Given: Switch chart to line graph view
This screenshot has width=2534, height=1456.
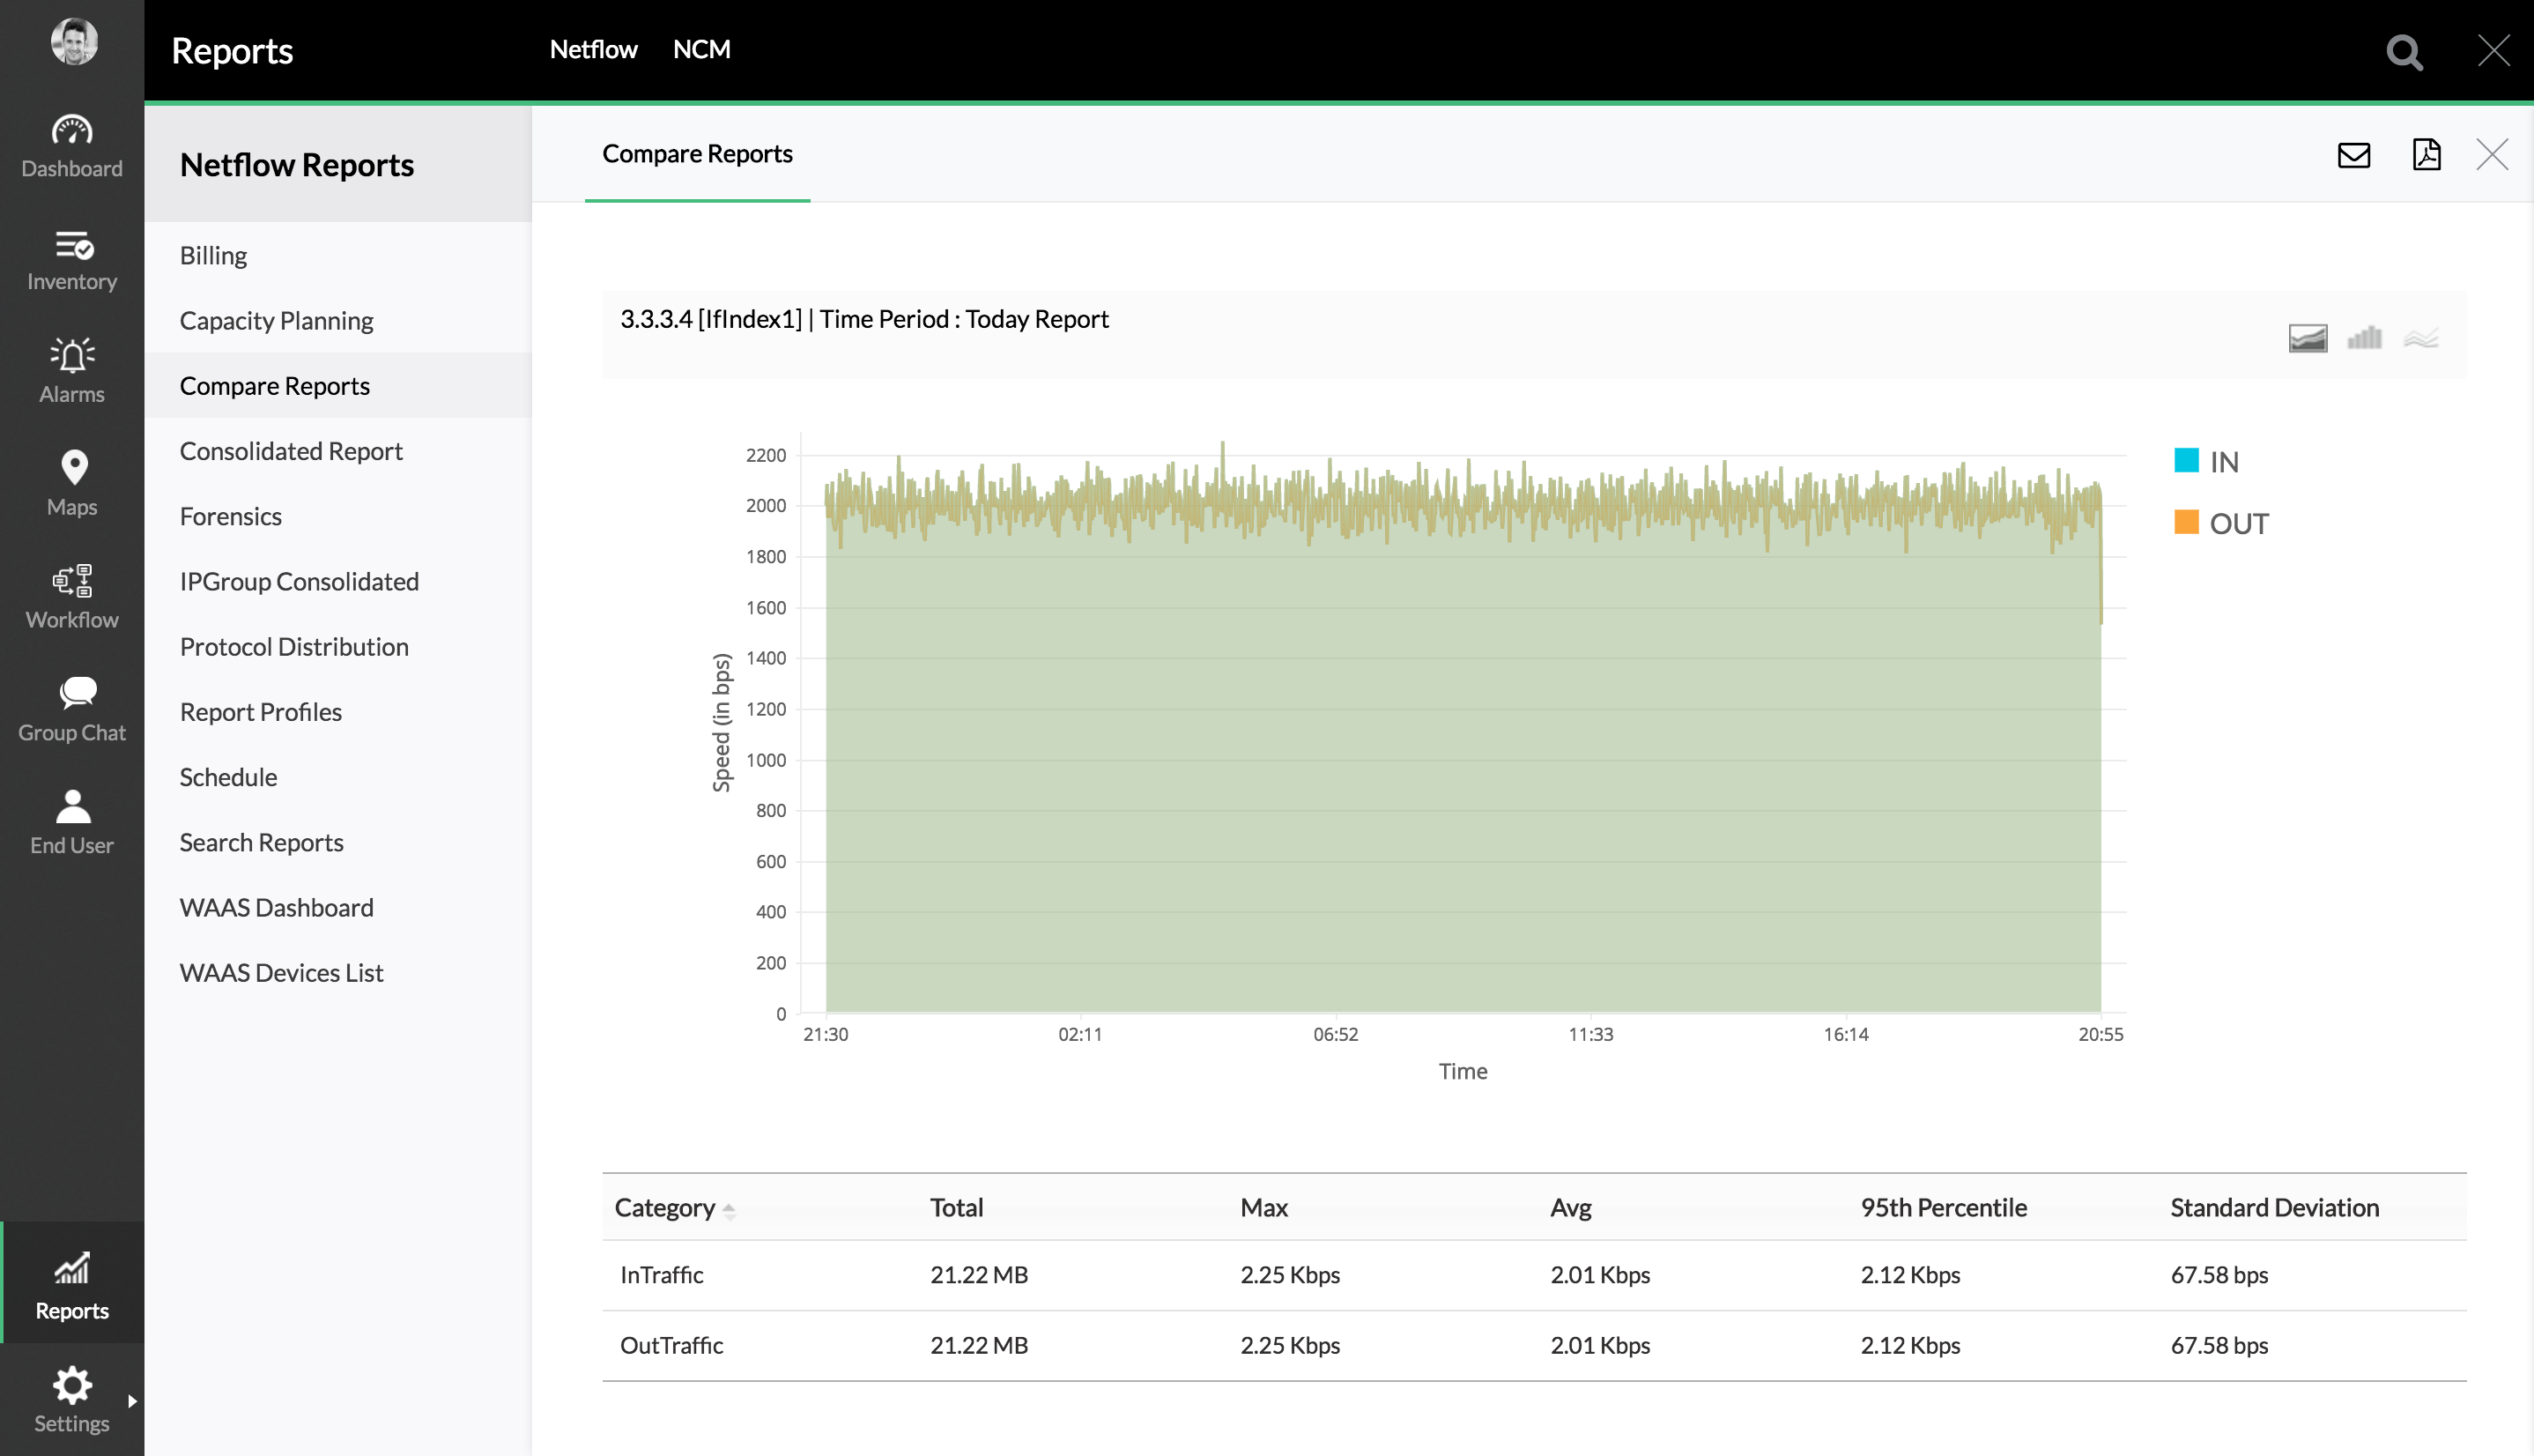Looking at the screenshot, I should [x=2422, y=337].
